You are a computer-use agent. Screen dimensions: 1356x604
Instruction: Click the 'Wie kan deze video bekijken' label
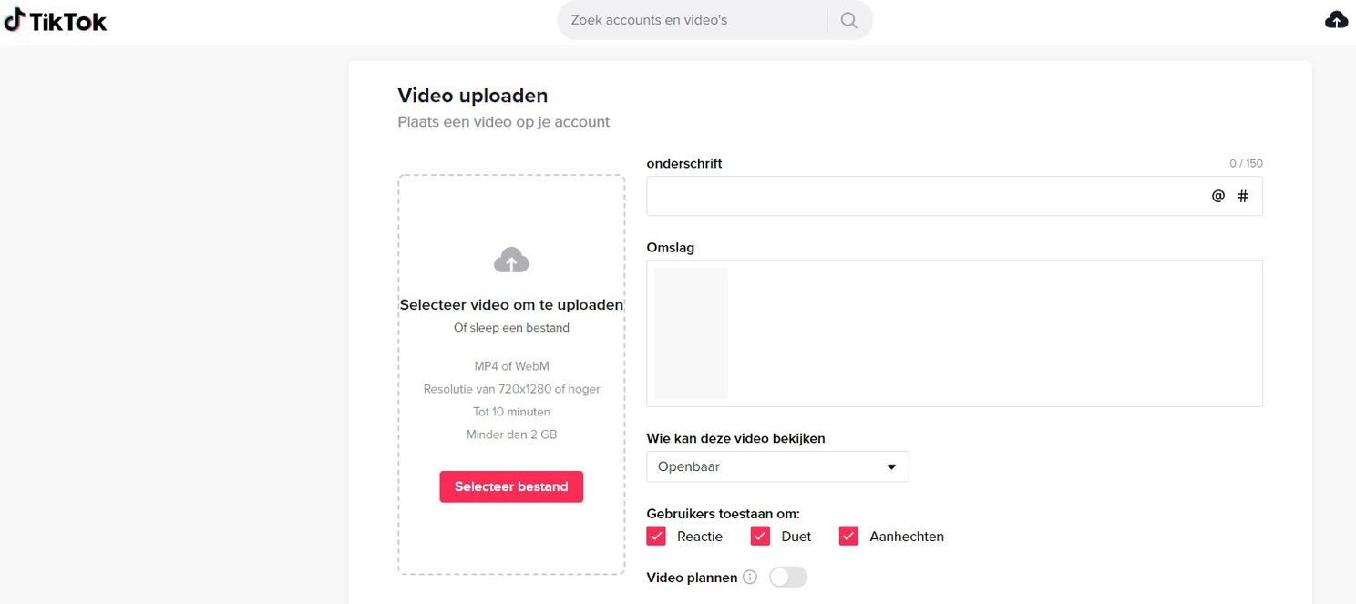click(x=735, y=438)
